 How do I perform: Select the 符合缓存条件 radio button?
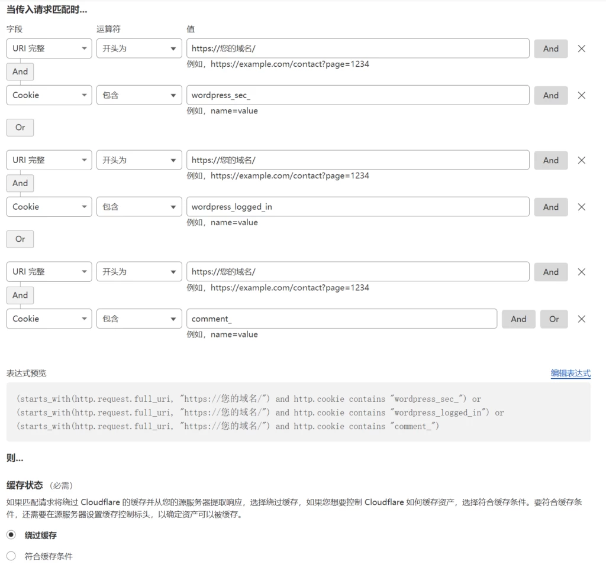pyautogui.click(x=10, y=556)
